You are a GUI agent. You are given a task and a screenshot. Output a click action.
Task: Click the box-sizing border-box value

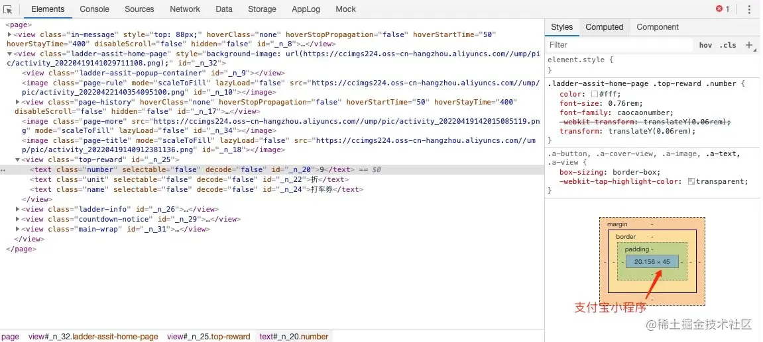636,172
